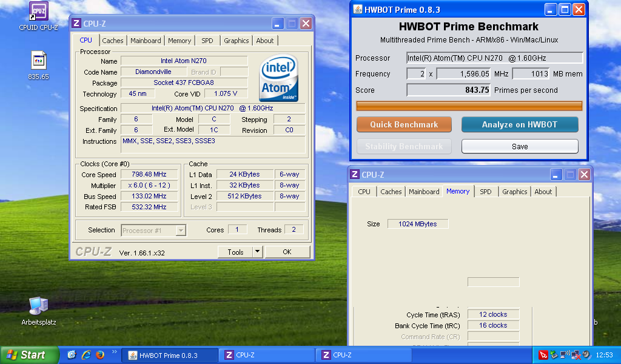Click the Intel Atom N270 name field
621x364 pixels.
[184, 61]
